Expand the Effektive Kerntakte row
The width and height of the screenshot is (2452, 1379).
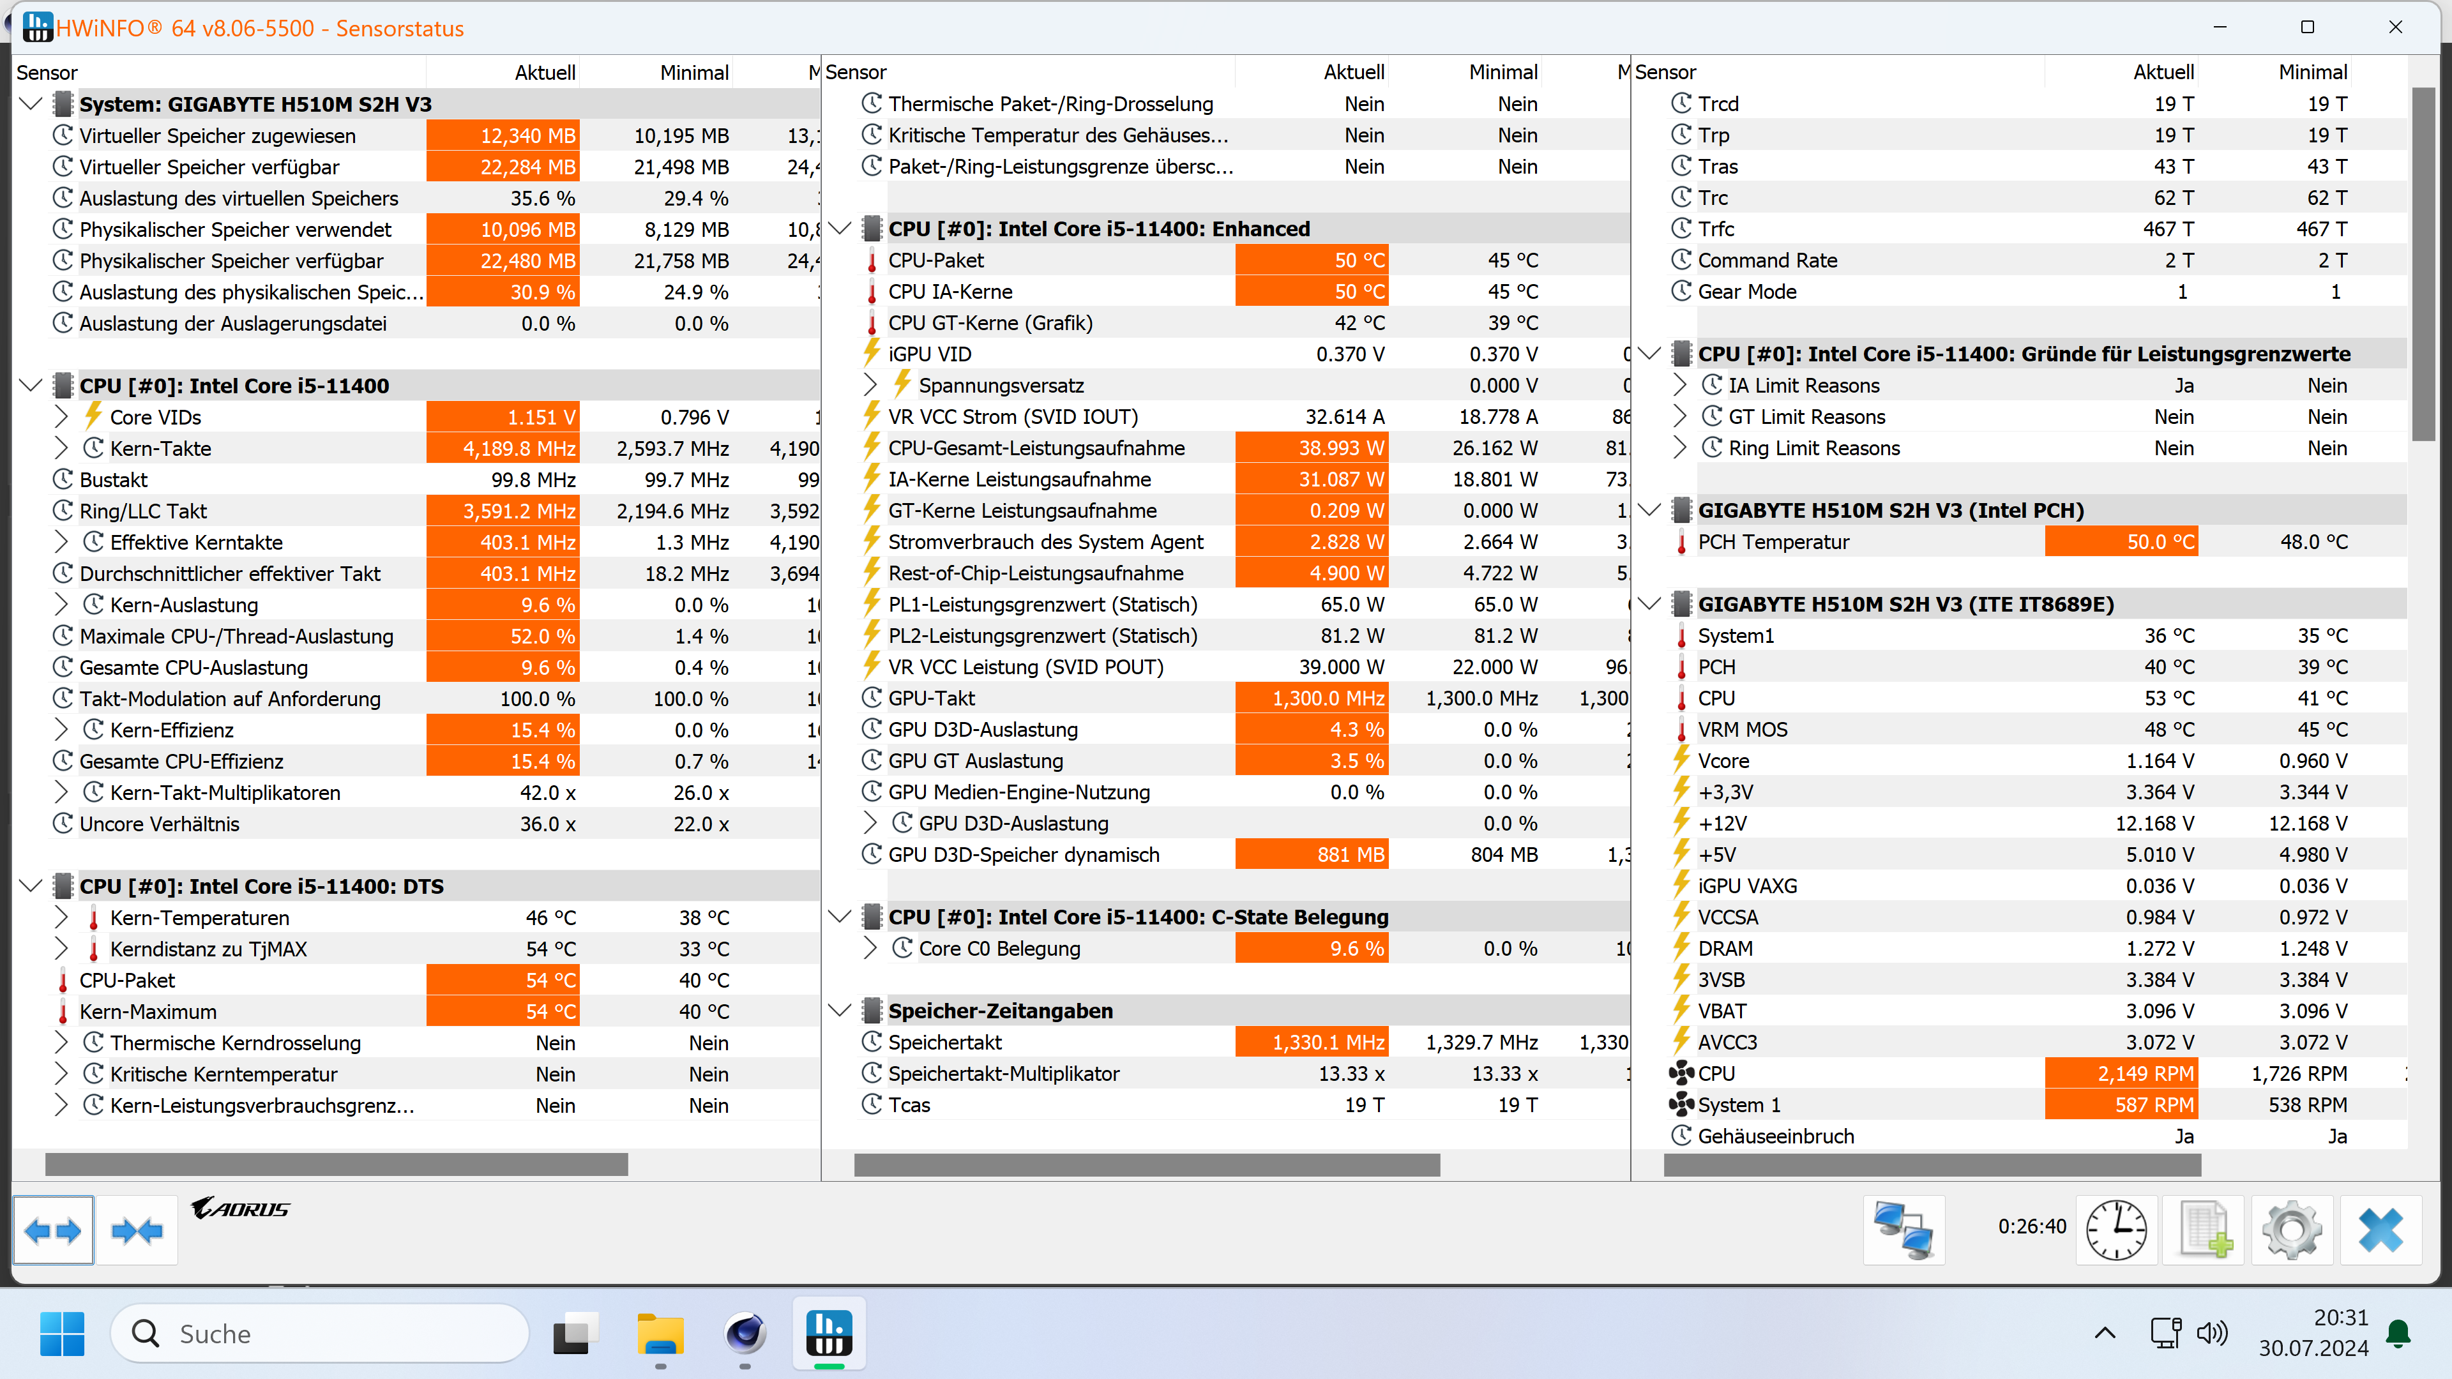point(62,543)
